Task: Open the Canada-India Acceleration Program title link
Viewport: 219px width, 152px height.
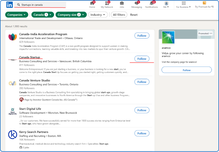Action: pos(43,34)
